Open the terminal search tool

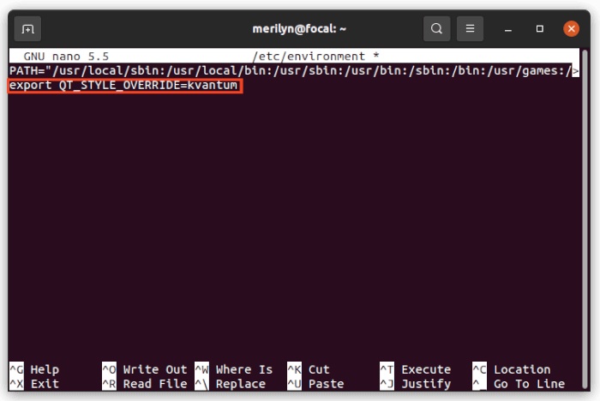coord(436,28)
